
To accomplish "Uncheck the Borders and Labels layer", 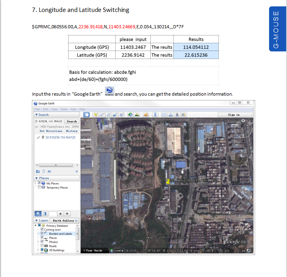I will [42, 233].
